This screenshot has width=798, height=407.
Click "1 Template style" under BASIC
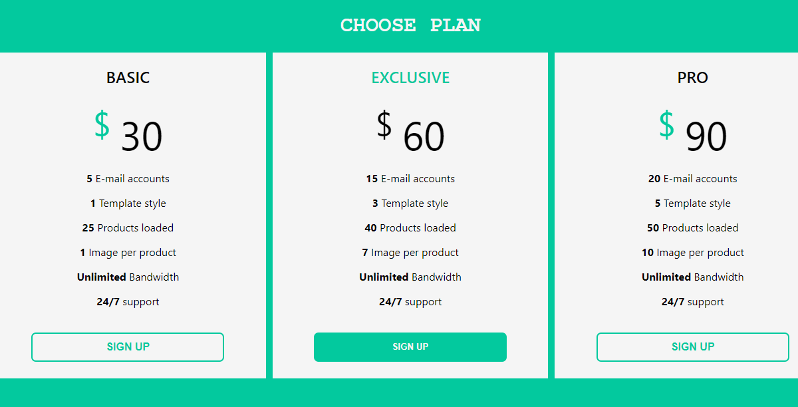pos(128,203)
